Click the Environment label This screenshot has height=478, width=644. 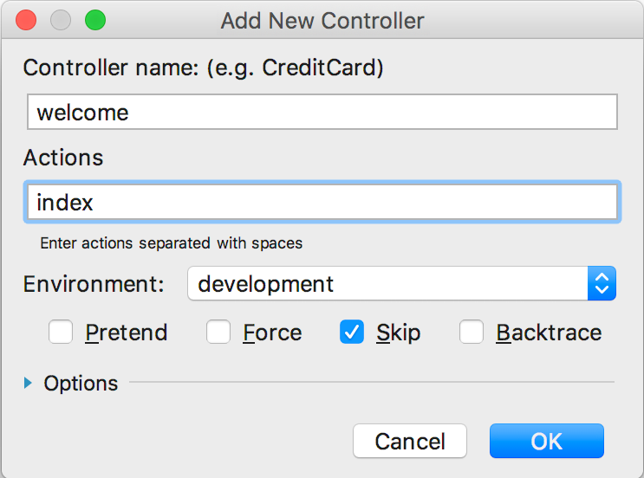point(94,284)
